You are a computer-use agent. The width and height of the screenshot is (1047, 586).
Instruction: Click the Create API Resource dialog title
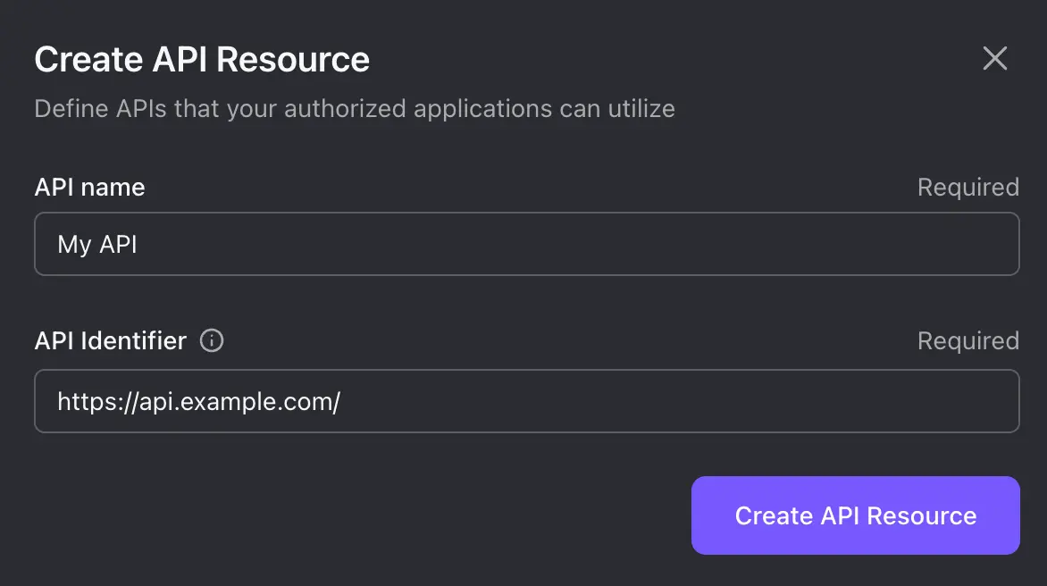202,58
